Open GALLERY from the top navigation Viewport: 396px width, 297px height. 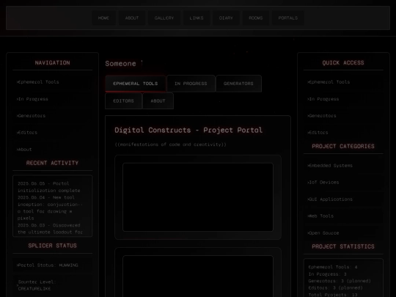click(164, 18)
